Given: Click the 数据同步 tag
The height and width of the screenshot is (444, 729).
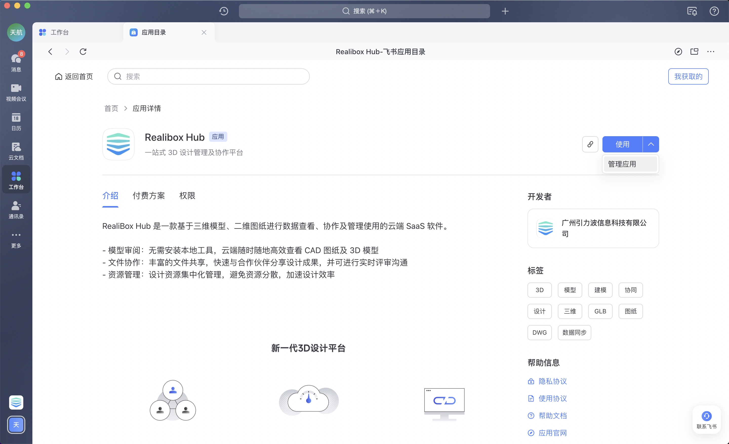Looking at the screenshot, I should [x=574, y=332].
